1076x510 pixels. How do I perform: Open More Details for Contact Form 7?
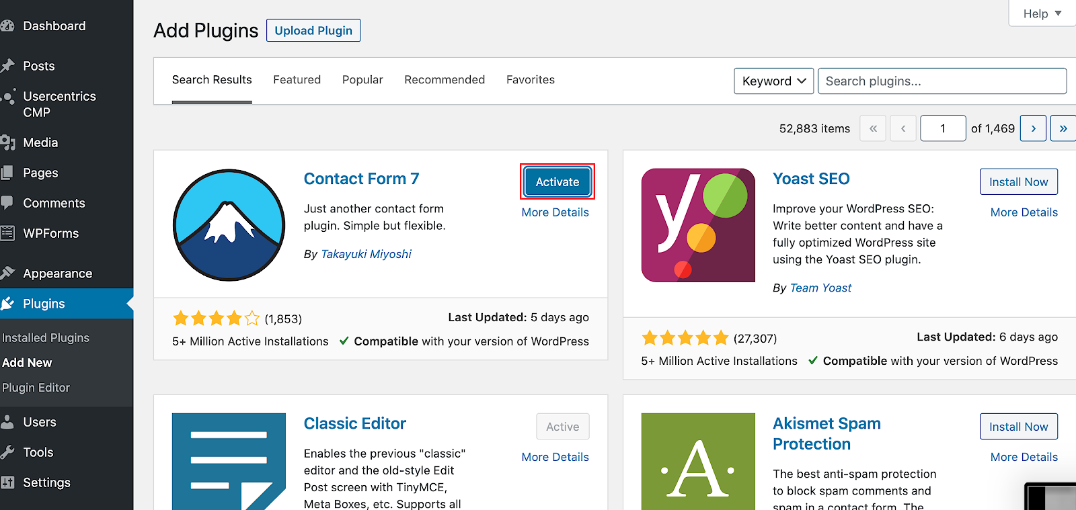(x=555, y=212)
